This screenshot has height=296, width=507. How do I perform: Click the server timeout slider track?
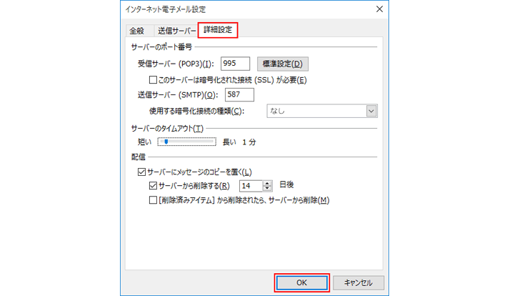tap(187, 142)
